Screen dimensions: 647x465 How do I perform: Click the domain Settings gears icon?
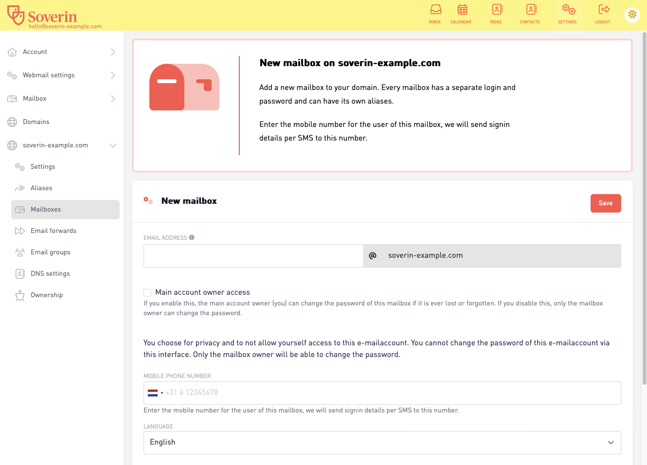tap(20, 167)
